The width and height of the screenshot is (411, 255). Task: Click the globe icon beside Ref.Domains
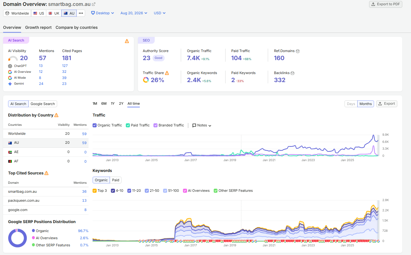(298, 51)
